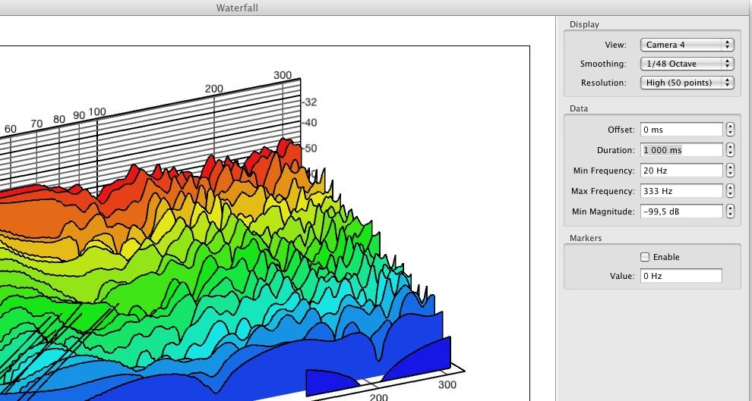Click the Offset input field
The image size is (752, 401).
pos(681,130)
